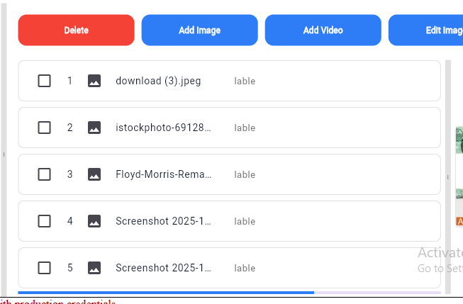Click the lable text in the first row

245,81
